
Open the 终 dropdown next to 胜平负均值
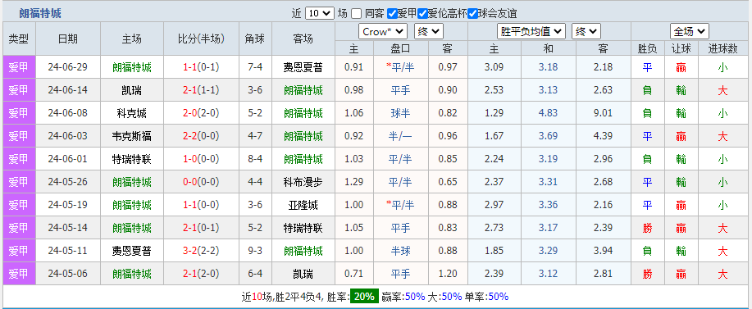(x=586, y=32)
